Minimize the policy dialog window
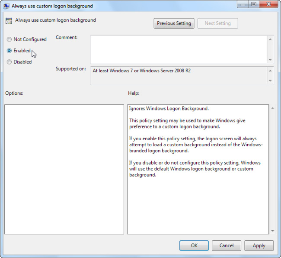This screenshot has height=258, width=281. (x=243, y=4)
